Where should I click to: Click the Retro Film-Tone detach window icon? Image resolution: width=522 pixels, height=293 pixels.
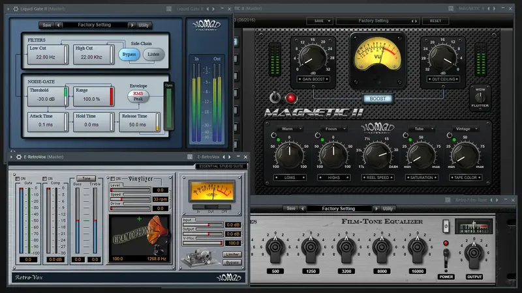click(448, 200)
